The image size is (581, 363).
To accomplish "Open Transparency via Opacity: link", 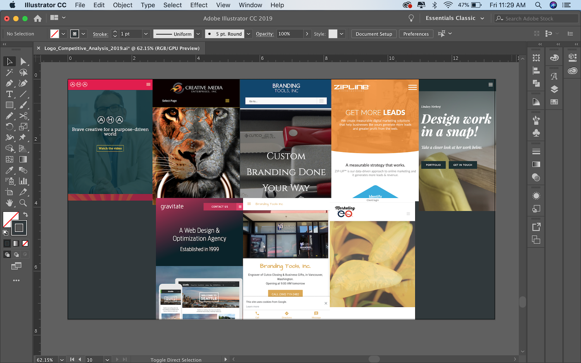I will pyautogui.click(x=265, y=34).
